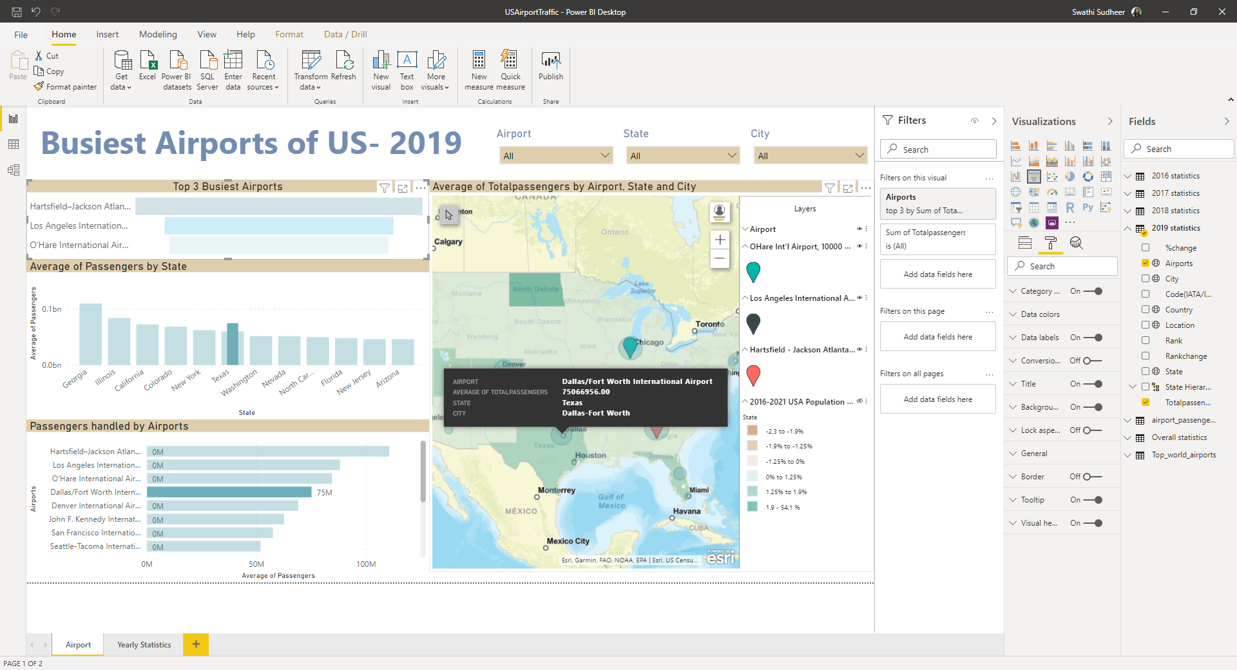Open Report view in left sidebar

pos(14,119)
